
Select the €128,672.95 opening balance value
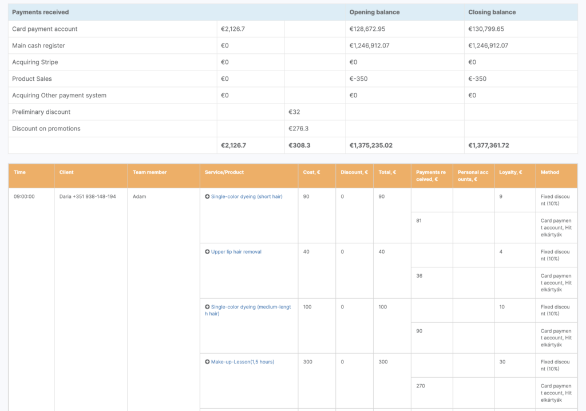[367, 29]
